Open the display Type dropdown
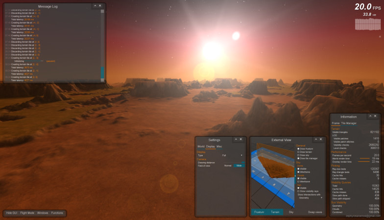This screenshot has height=220, width=384. click(232, 155)
